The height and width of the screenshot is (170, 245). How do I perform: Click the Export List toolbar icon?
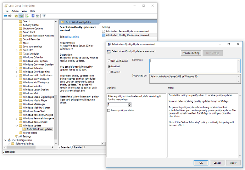27,16
